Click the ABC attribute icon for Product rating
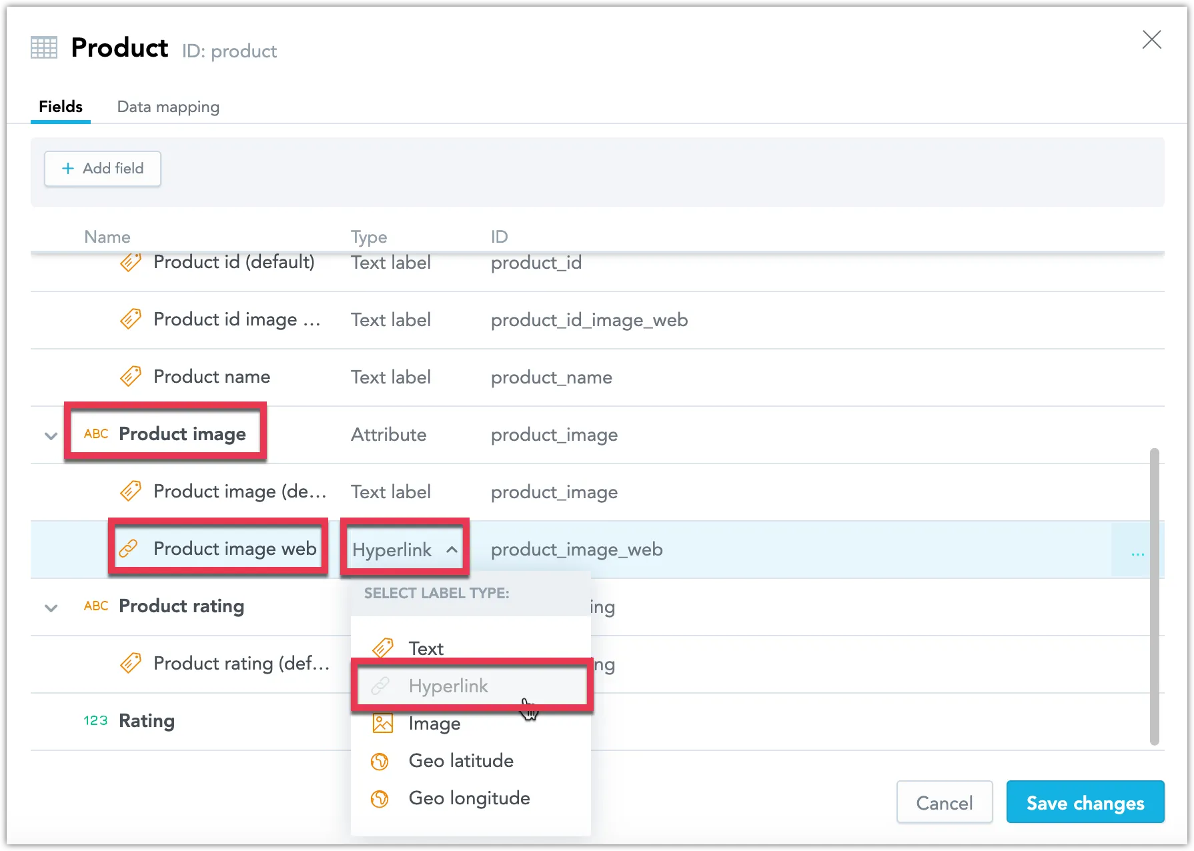The height and width of the screenshot is (851, 1194). (95, 606)
